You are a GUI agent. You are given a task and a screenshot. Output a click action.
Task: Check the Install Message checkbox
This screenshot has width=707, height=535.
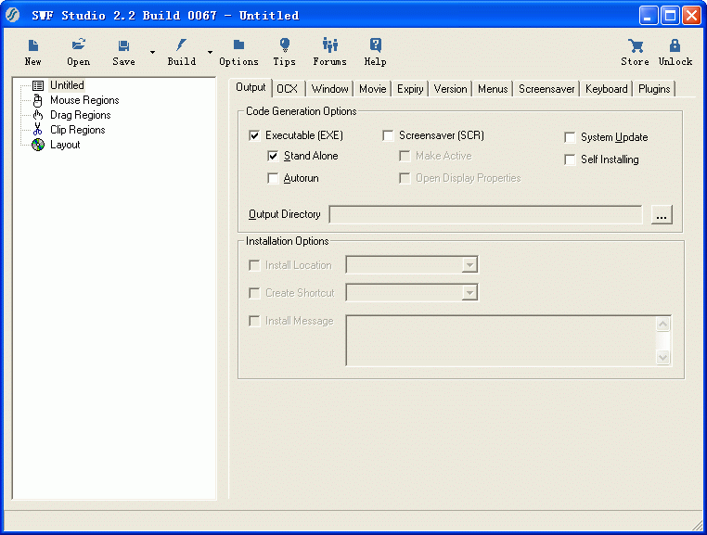coord(254,322)
